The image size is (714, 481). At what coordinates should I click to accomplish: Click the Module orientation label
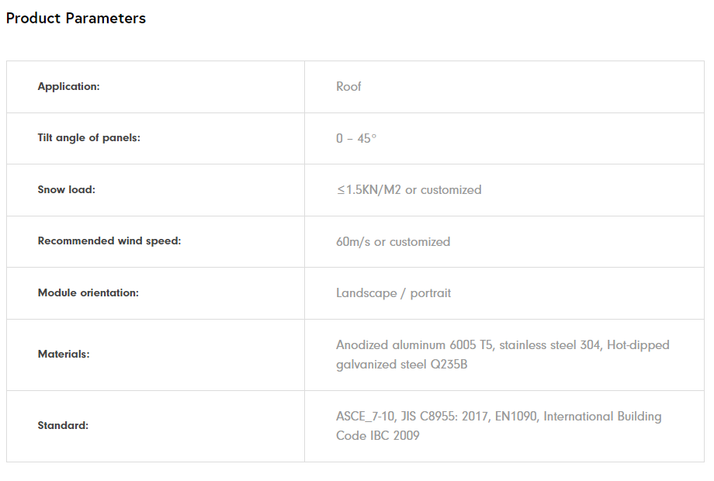pos(88,293)
